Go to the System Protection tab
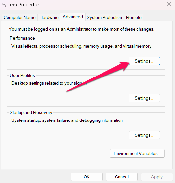 (x=104, y=17)
